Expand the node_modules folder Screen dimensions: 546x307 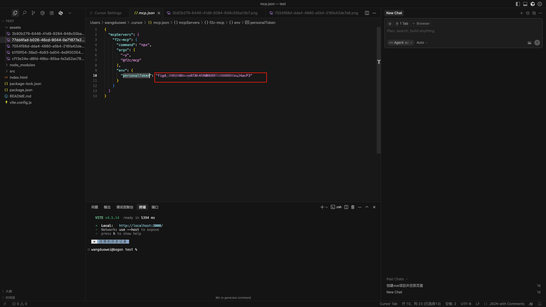pyautogui.click(x=22, y=65)
